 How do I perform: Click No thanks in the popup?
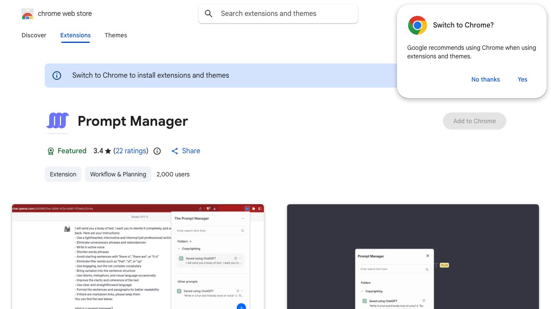[486, 79]
